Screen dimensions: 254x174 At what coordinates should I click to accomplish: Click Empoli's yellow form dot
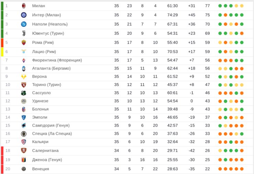236,117
